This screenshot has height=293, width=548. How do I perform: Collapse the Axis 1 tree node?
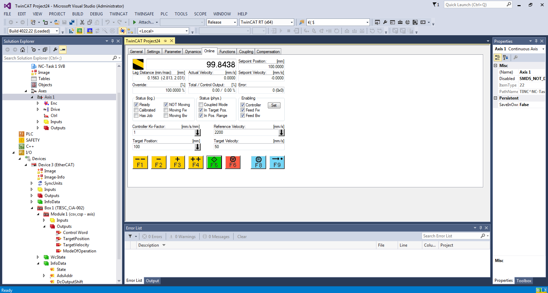32,97
